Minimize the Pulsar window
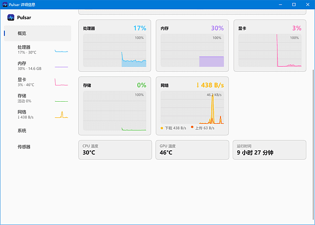This screenshot has height=225, width=315. [281, 4]
